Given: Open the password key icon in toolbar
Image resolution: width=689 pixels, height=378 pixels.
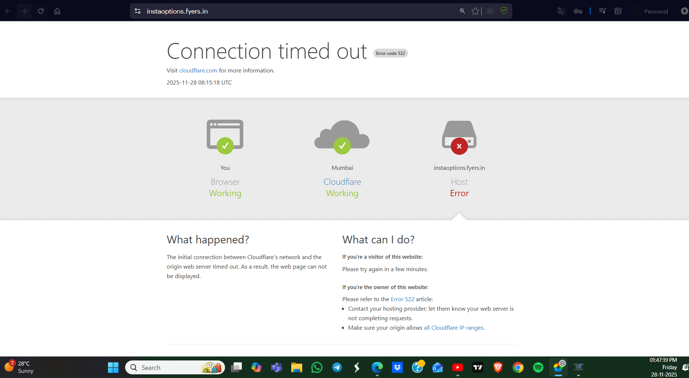Looking at the screenshot, I should [578, 11].
